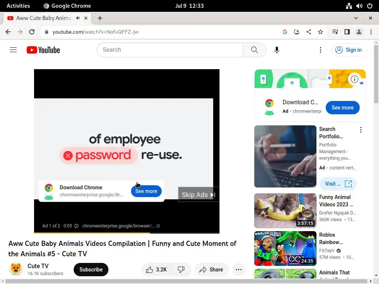Image resolution: width=379 pixels, height=284 pixels.
Task: Open Search Portfolio ad thumbnail
Action: click(x=285, y=156)
